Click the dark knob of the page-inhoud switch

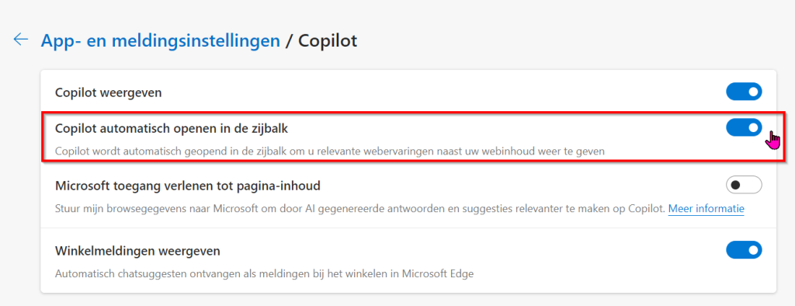click(x=736, y=185)
